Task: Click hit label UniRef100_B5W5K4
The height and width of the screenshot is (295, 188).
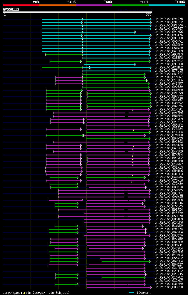Action: coord(169,116)
